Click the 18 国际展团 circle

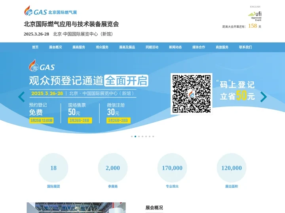(x=53, y=168)
